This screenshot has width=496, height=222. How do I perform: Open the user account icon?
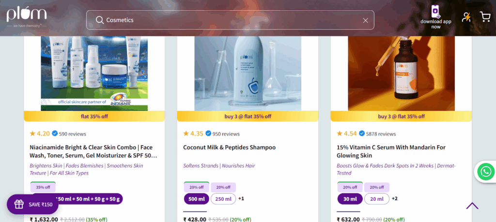point(466,17)
